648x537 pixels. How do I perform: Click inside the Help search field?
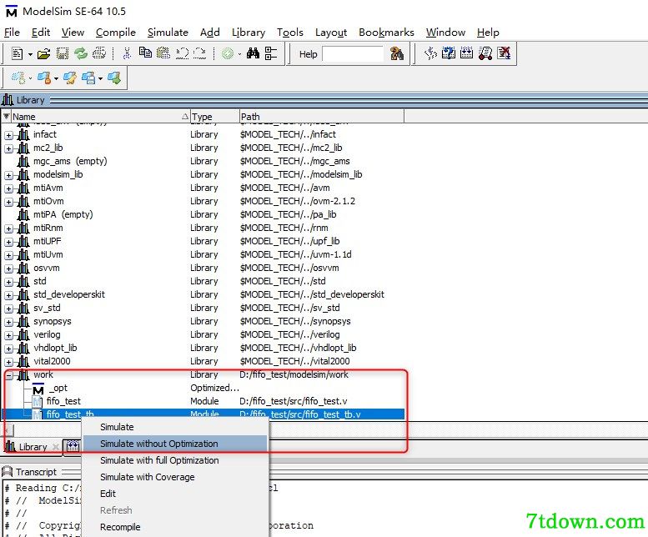[353, 54]
